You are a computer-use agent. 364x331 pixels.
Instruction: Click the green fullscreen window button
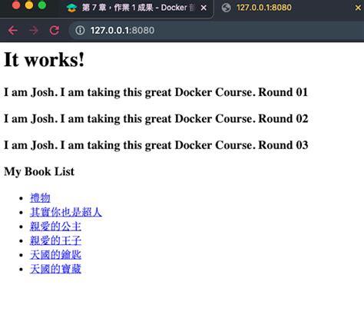point(42,5)
